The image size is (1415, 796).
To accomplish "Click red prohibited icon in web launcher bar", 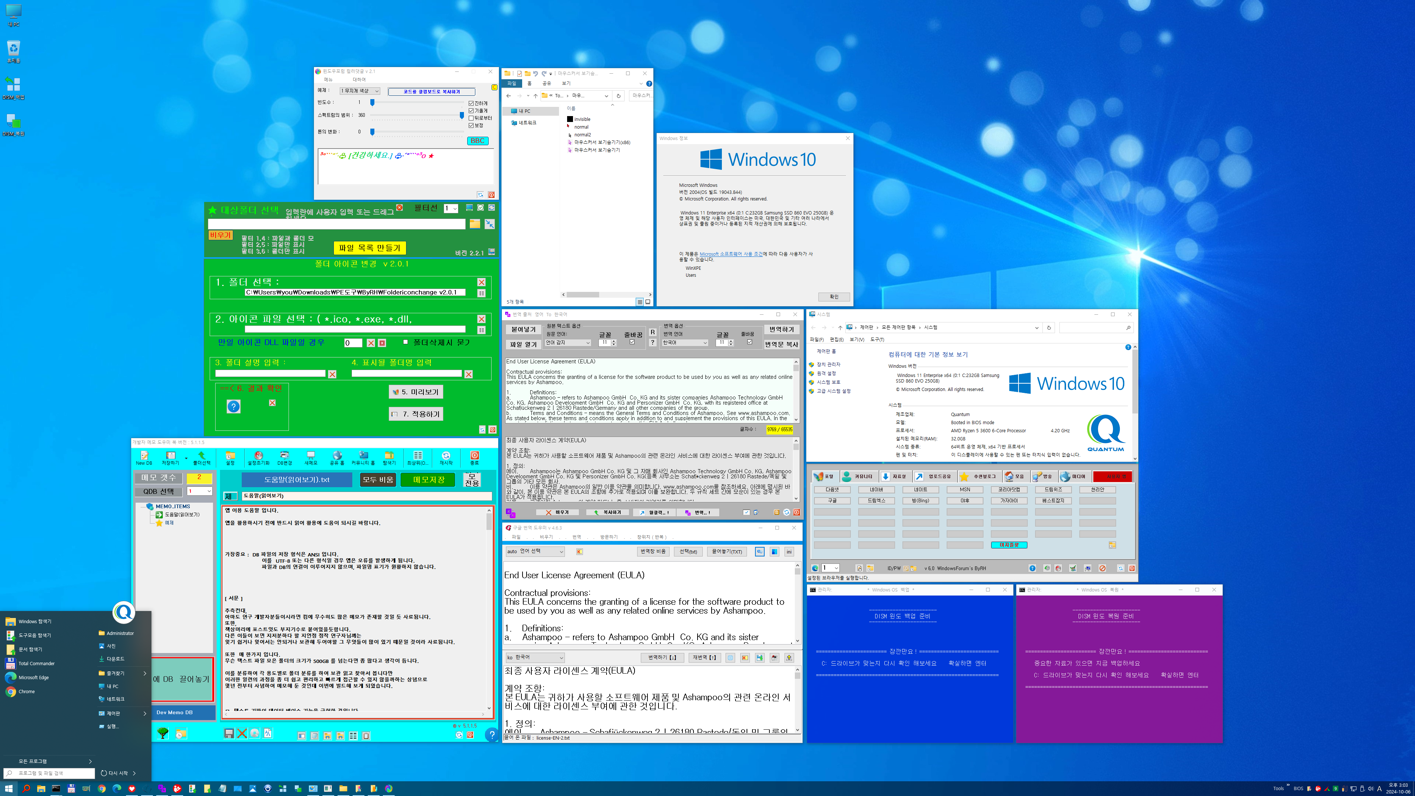I will (x=1102, y=568).
